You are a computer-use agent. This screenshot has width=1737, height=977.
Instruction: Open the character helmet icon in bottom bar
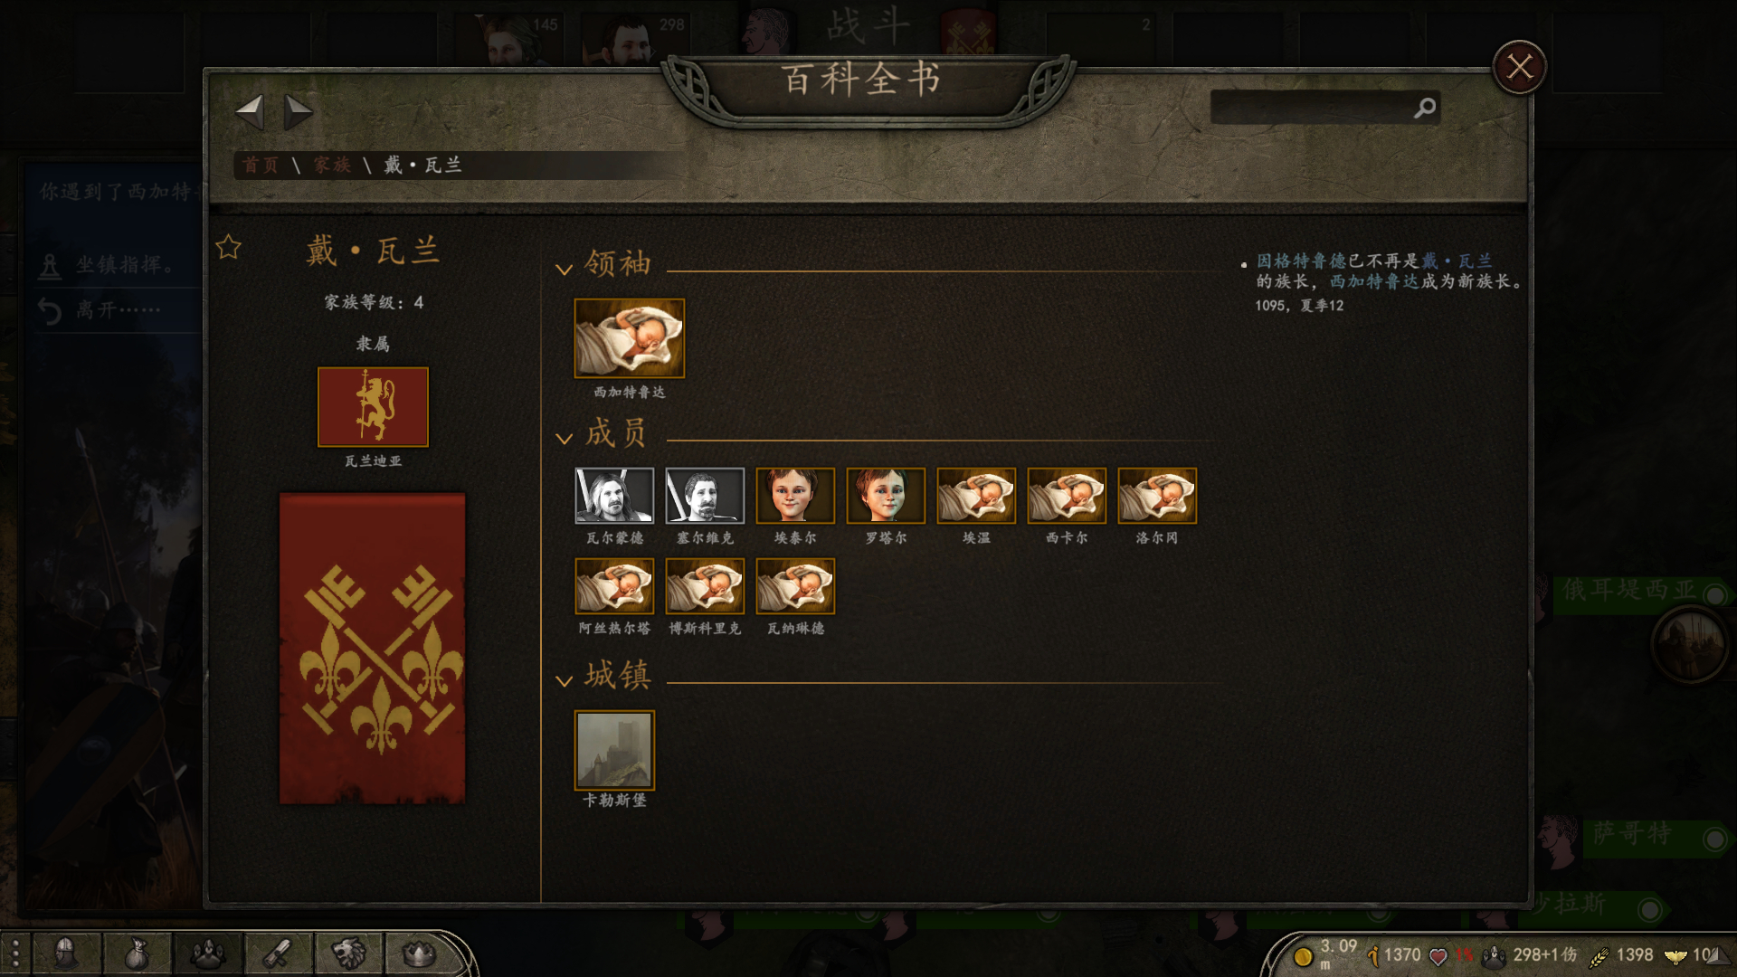click(x=67, y=953)
